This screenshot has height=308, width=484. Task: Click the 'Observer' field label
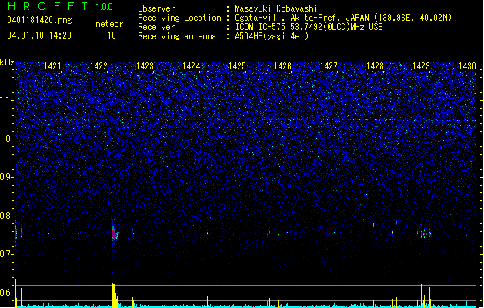(x=156, y=8)
